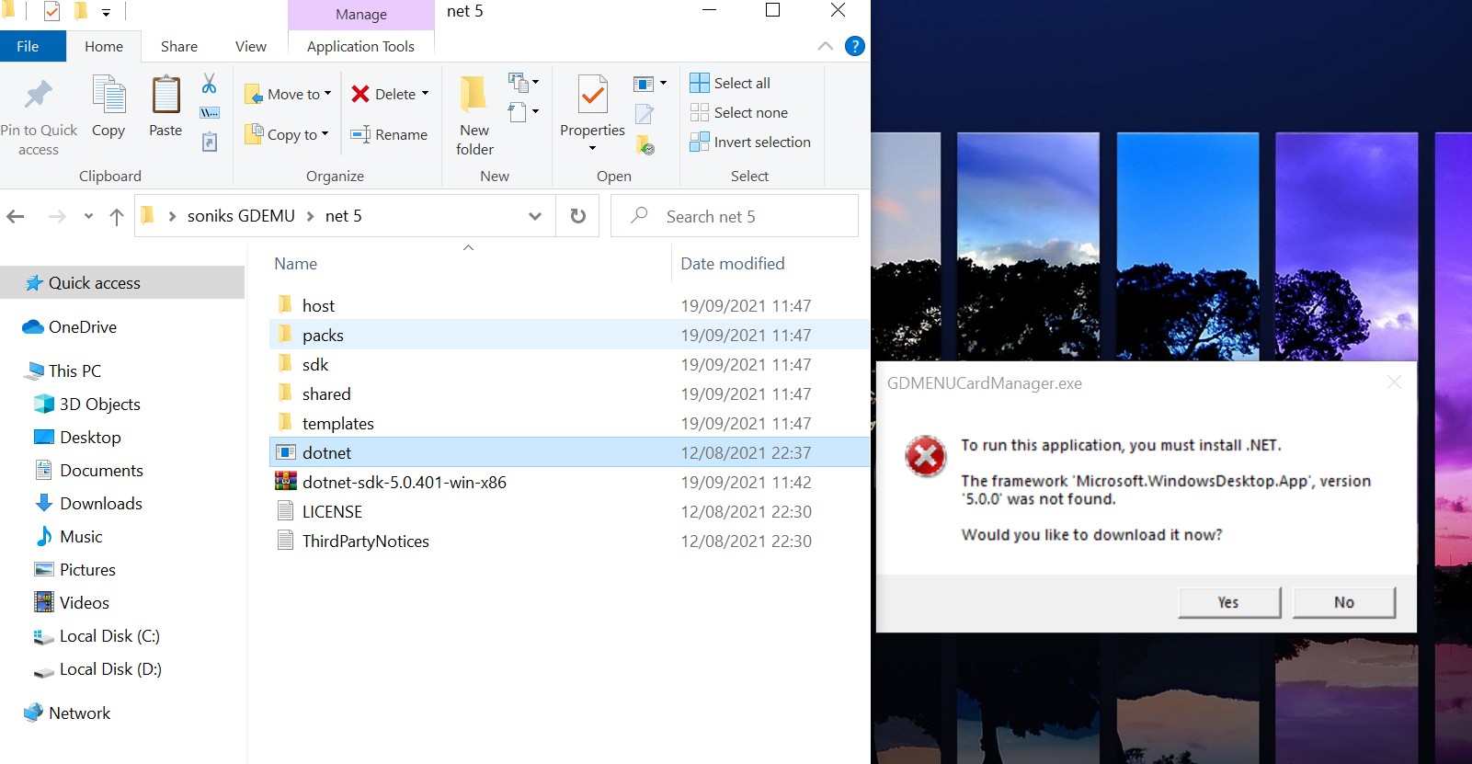Click the quick access toolbar properties checkmark icon

click(x=51, y=12)
